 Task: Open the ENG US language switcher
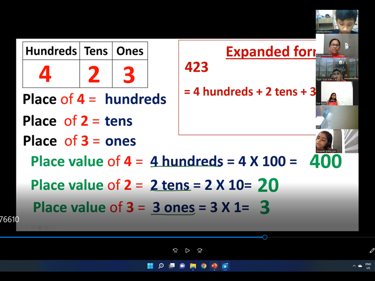(368, 266)
